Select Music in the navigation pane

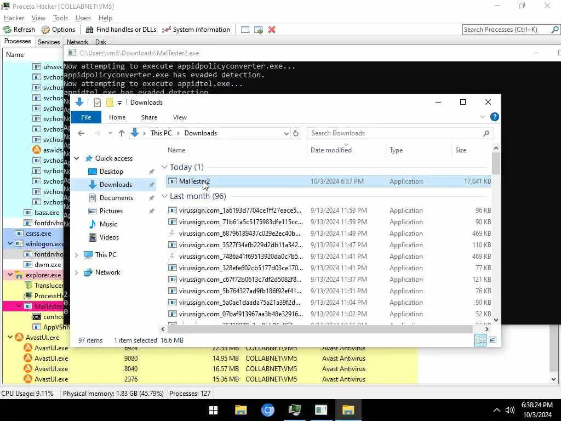coord(108,224)
